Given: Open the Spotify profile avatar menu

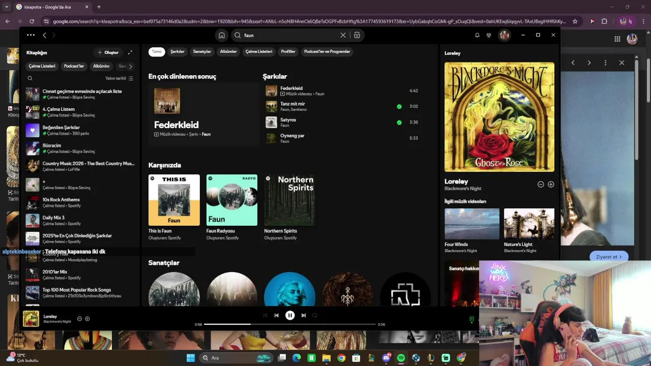Looking at the screenshot, I should click(504, 35).
